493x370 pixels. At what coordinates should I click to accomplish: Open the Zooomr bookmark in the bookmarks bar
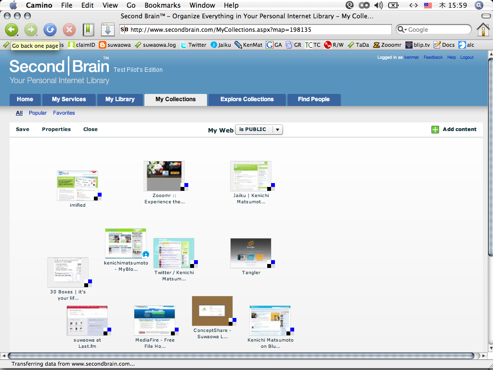(x=388, y=45)
